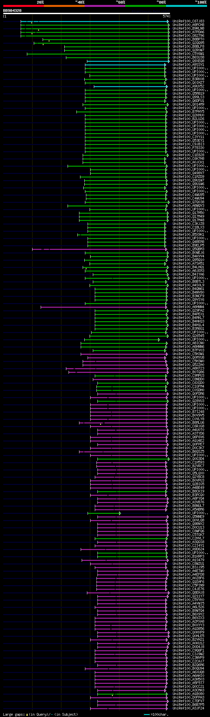Select label UniRef100_Q0G3D4
Screen dimensions: 210x717
[x=188, y=459]
